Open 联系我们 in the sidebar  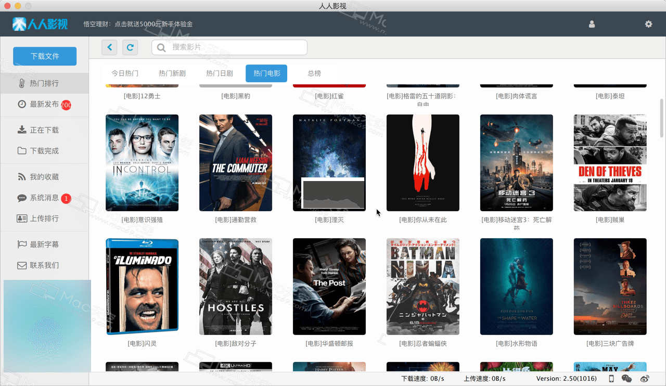pyautogui.click(x=44, y=265)
